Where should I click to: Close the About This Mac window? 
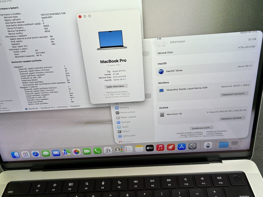(80, 17)
